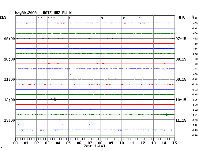Click minute 05 on the time axis
The image size is (199, 151).
(x=68, y=143)
